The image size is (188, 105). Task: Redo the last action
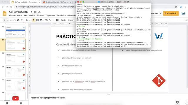[x=14, y=20]
